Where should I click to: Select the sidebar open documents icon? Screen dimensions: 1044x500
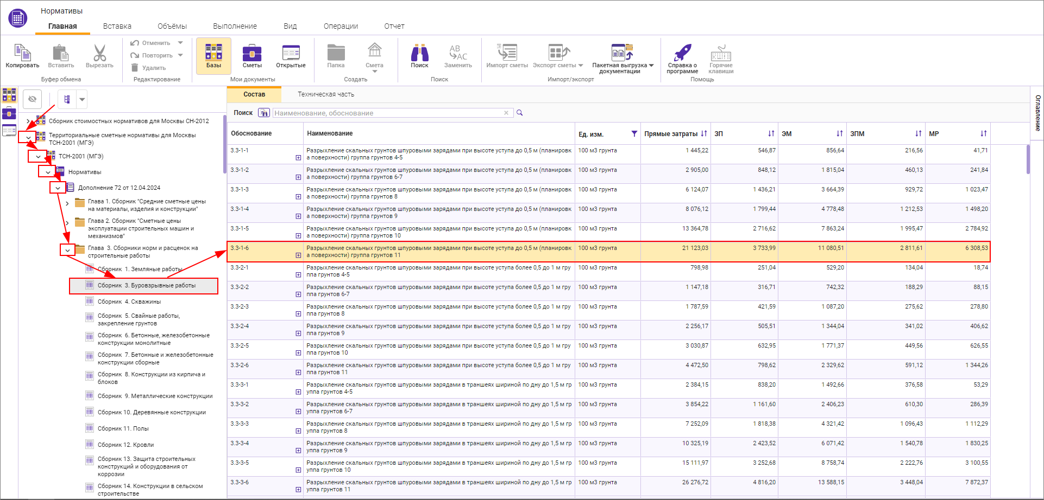[9, 130]
